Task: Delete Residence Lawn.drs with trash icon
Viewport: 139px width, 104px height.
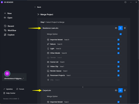Action: [125, 28]
